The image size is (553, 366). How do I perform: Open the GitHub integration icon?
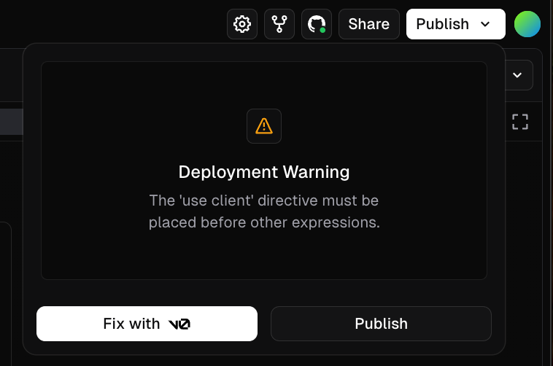[x=317, y=24]
